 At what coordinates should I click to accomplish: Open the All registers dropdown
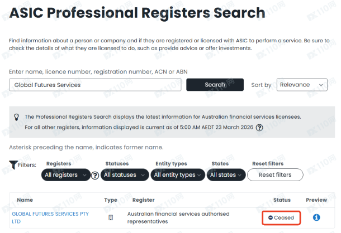(65, 175)
